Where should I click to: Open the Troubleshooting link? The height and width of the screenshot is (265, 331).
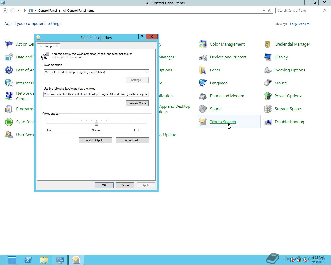pos(289,122)
